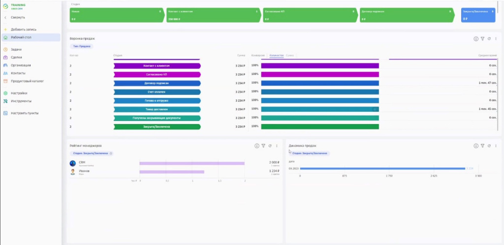Click the Настроить пункты link

(25, 113)
